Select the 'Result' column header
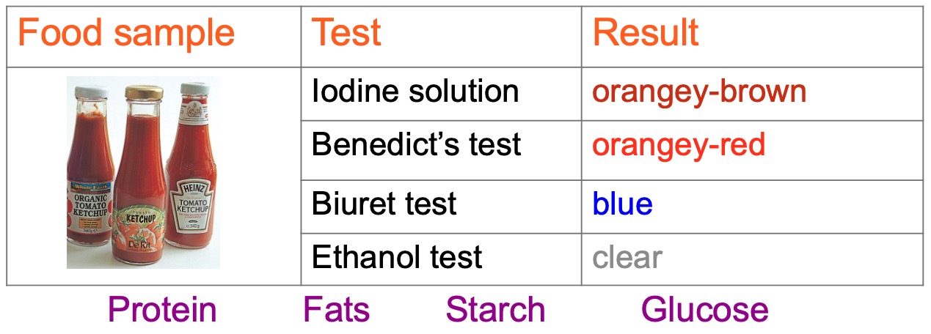This screenshot has width=931, height=334. coord(646,34)
